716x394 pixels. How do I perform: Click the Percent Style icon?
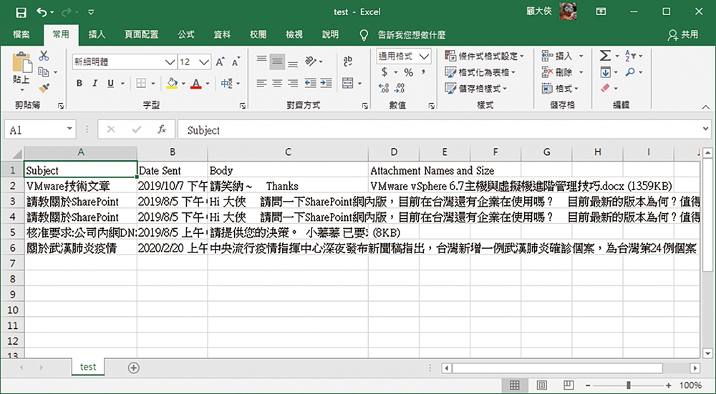(409, 72)
